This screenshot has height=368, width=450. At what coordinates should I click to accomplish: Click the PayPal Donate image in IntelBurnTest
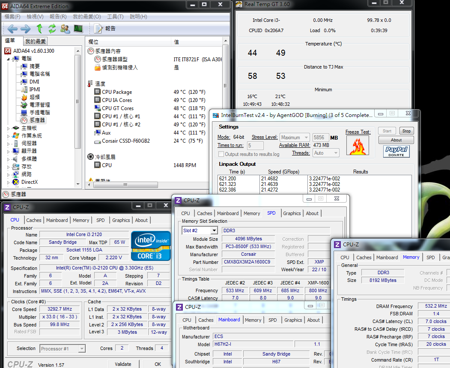pyautogui.click(x=396, y=151)
